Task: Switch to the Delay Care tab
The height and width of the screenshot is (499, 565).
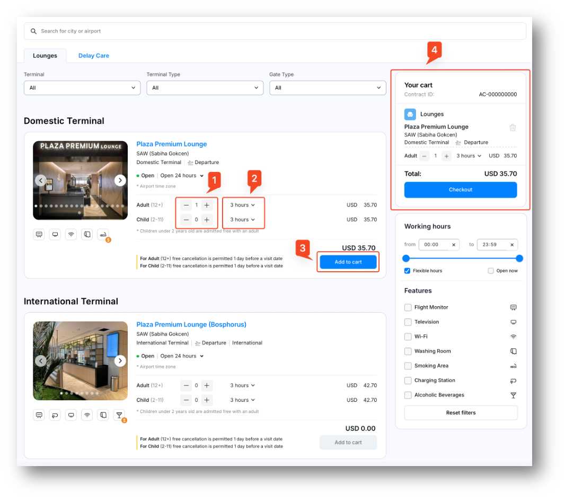Action: (94, 56)
